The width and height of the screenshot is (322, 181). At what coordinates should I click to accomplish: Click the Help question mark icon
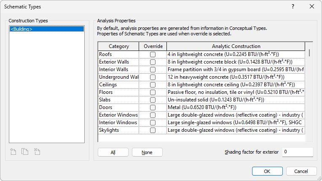(293, 7)
